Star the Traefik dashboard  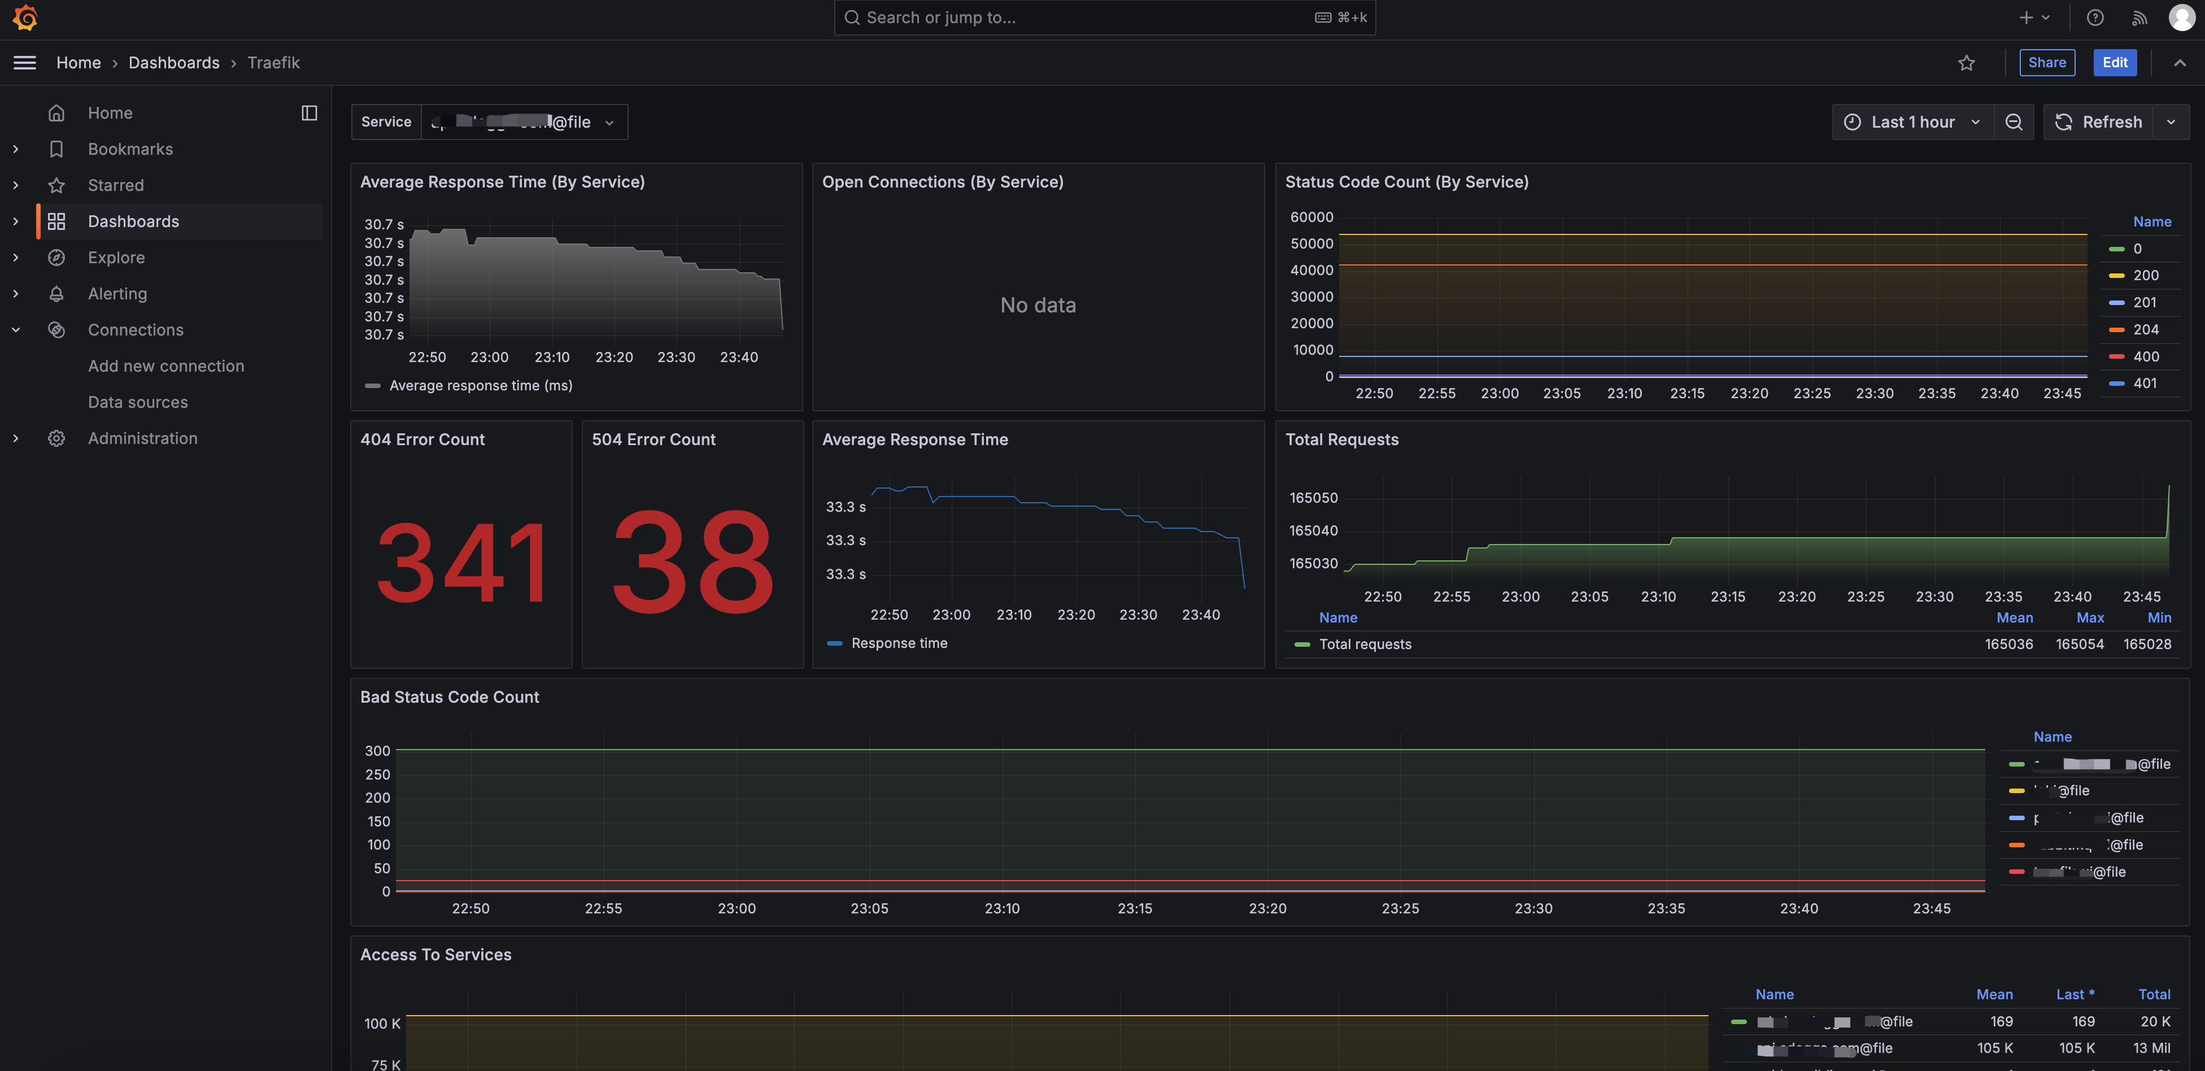(1966, 63)
